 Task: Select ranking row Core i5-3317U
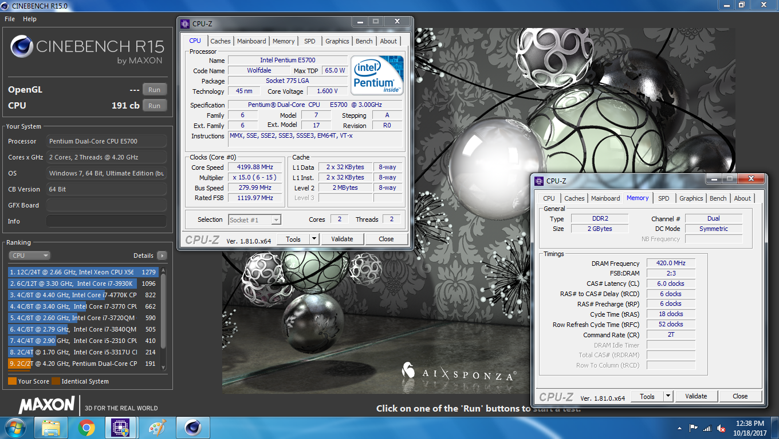pos(82,352)
